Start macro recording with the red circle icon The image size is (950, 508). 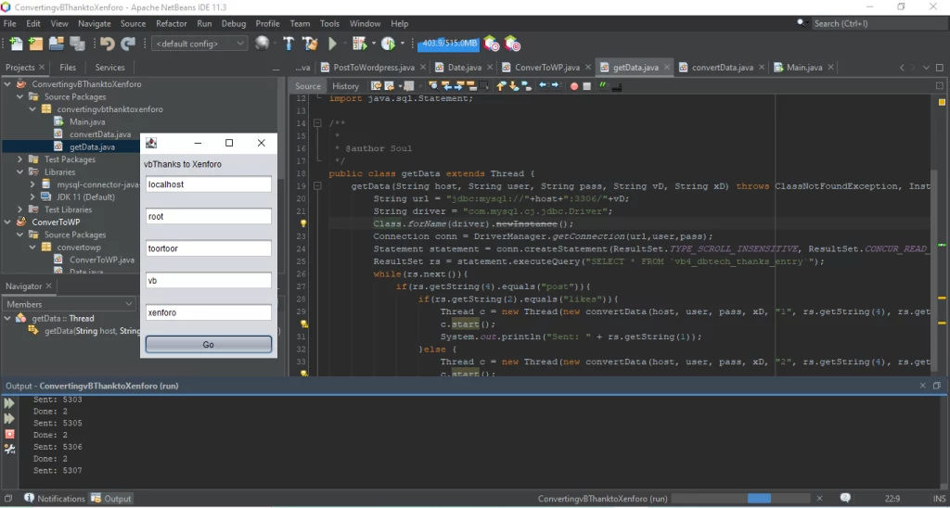(574, 86)
